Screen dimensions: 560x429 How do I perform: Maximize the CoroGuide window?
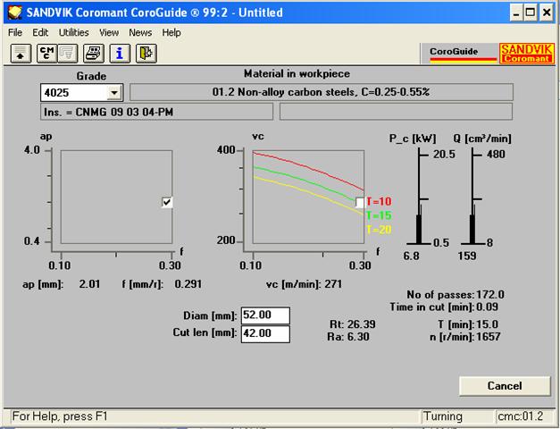(531, 13)
